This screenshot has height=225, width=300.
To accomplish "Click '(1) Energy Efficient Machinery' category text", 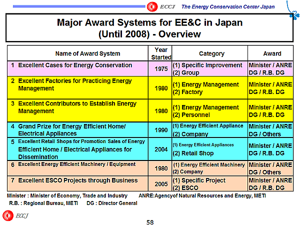I will tap(208, 164).
